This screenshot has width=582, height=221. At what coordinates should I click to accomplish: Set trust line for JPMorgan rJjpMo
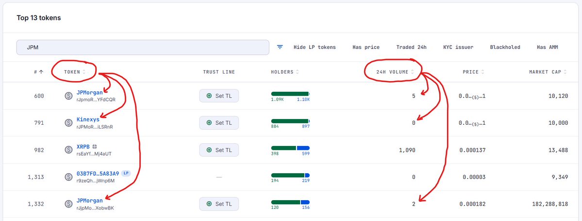219,204
